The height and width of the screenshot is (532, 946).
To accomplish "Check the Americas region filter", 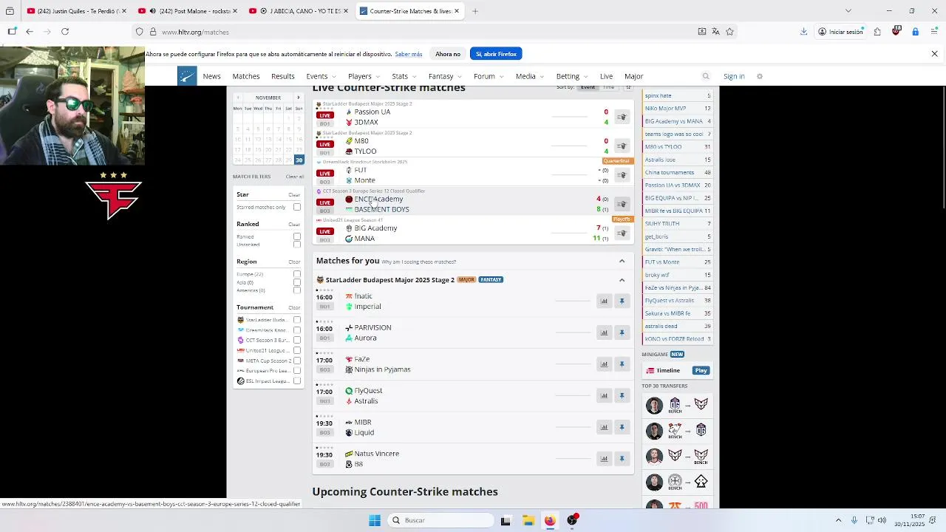I will pos(297,290).
